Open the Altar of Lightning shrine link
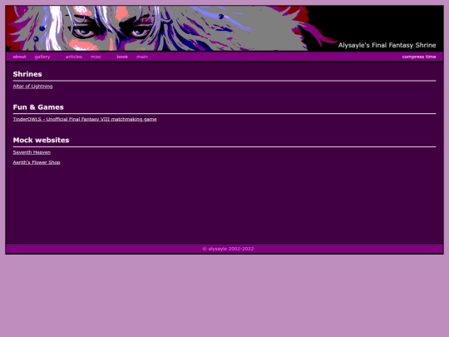Image resolution: width=449 pixels, height=337 pixels. pyautogui.click(x=32, y=87)
